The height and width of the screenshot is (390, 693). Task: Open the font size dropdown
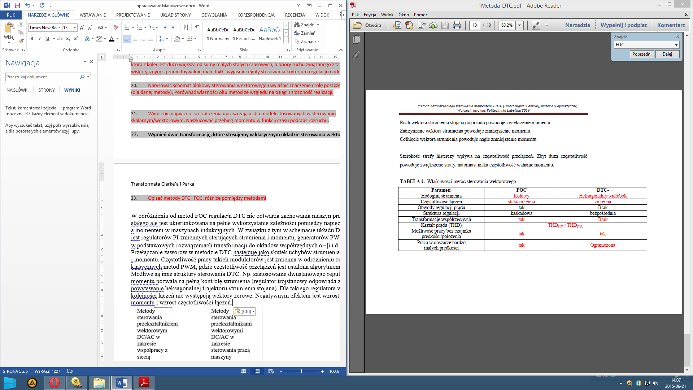[75, 27]
